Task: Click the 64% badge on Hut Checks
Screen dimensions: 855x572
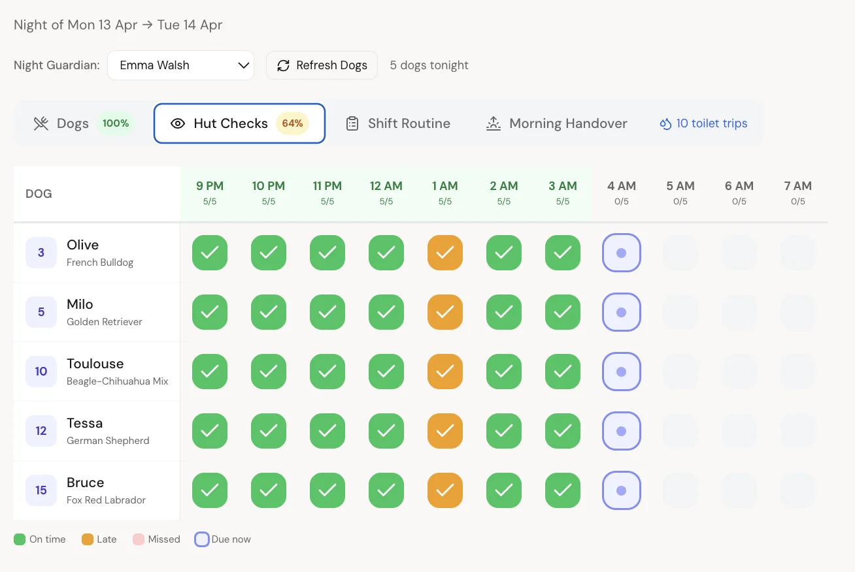Action: click(x=292, y=123)
